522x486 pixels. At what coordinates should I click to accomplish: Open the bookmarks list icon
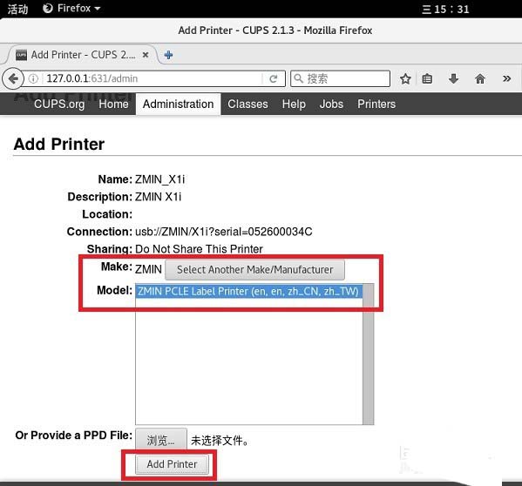point(427,79)
